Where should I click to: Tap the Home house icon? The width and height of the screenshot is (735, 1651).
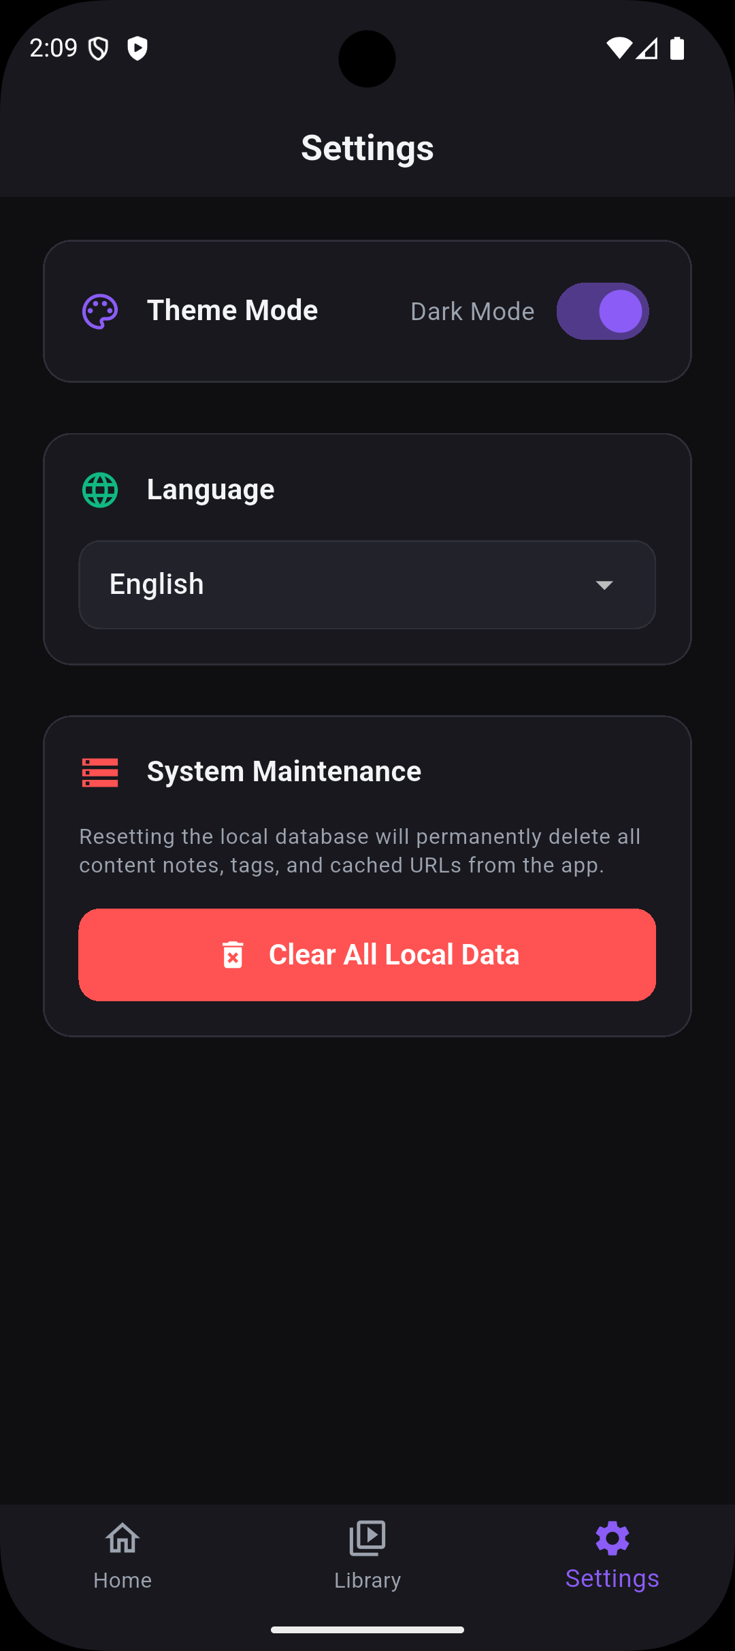tap(122, 1538)
